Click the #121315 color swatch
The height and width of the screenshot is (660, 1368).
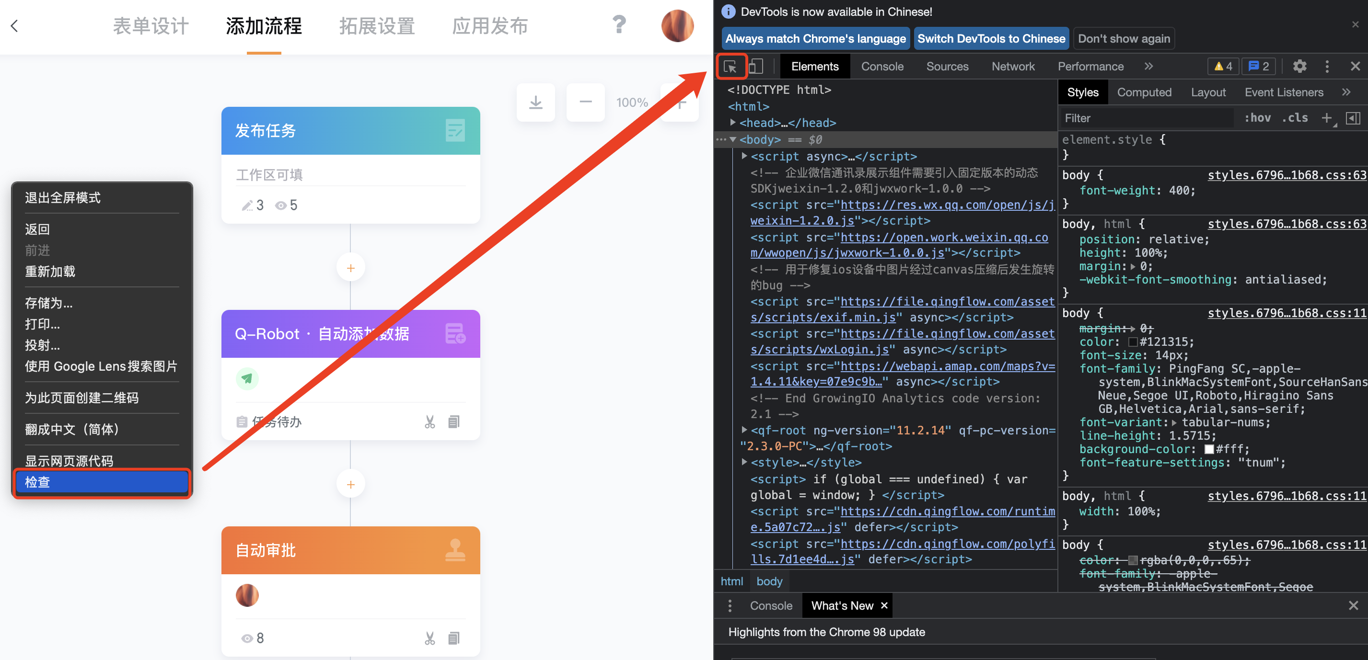[x=1133, y=342]
